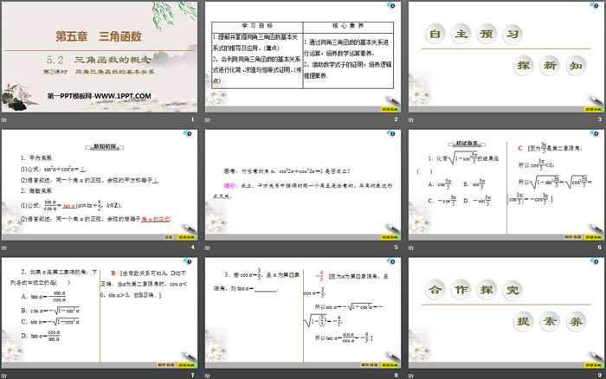This screenshot has width=606, height=379.
Task: Choose slide 5 with the 思考 question
Action: point(302,183)
